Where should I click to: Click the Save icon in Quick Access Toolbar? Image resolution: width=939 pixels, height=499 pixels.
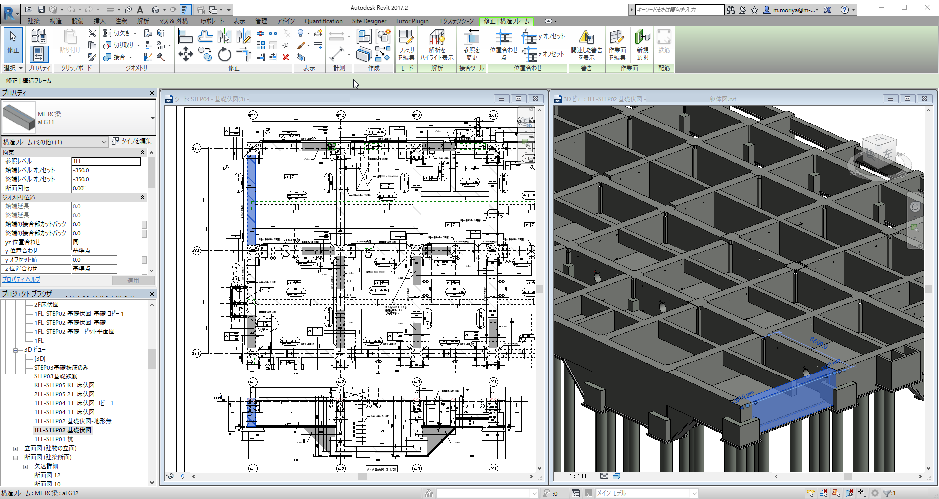point(41,9)
